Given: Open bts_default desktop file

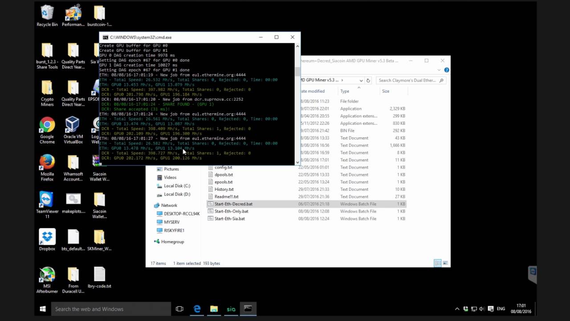Looking at the screenshot, I should click(x=73, y=240).
